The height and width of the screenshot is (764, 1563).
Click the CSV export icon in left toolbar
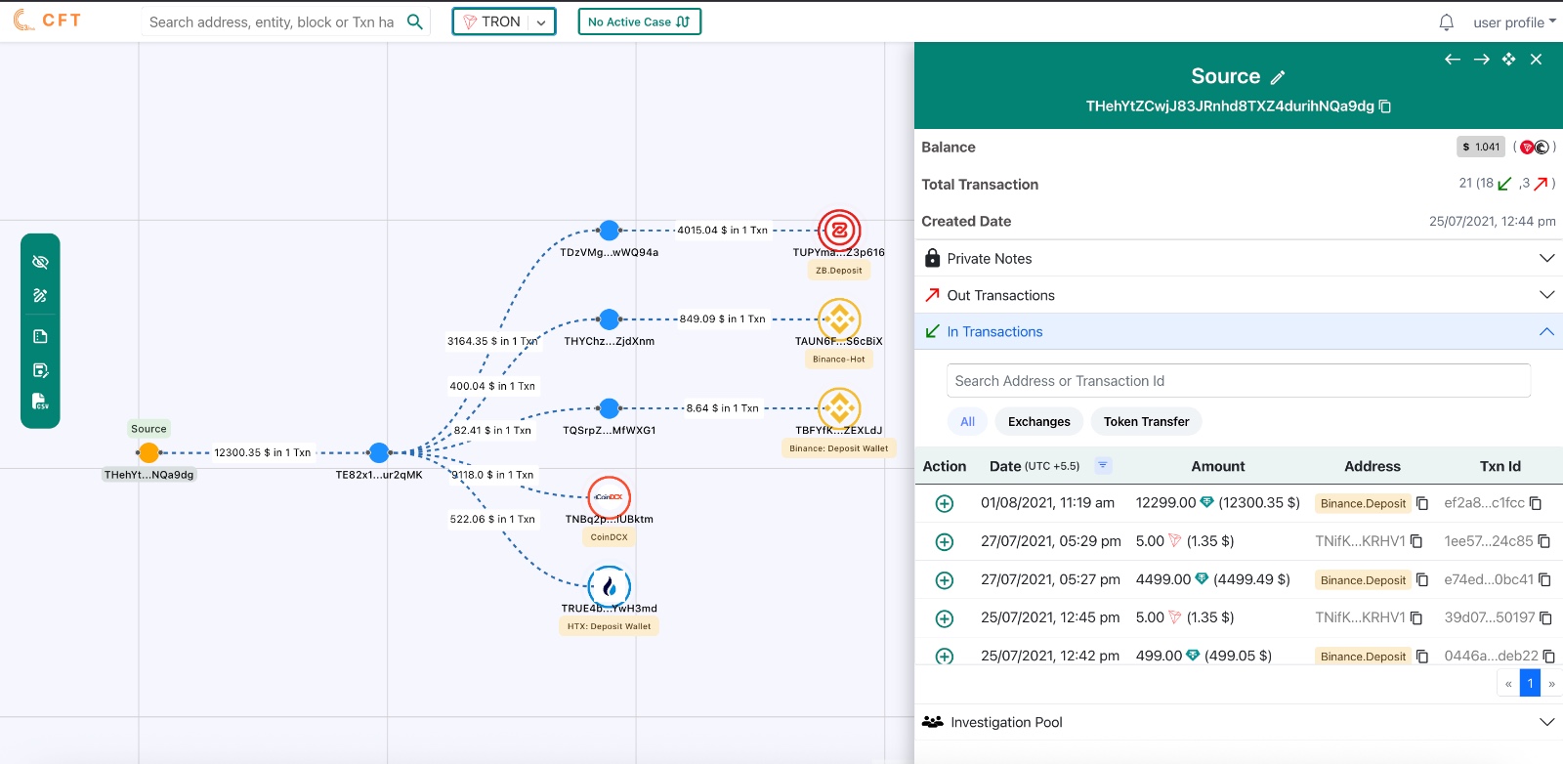[40, 402]
